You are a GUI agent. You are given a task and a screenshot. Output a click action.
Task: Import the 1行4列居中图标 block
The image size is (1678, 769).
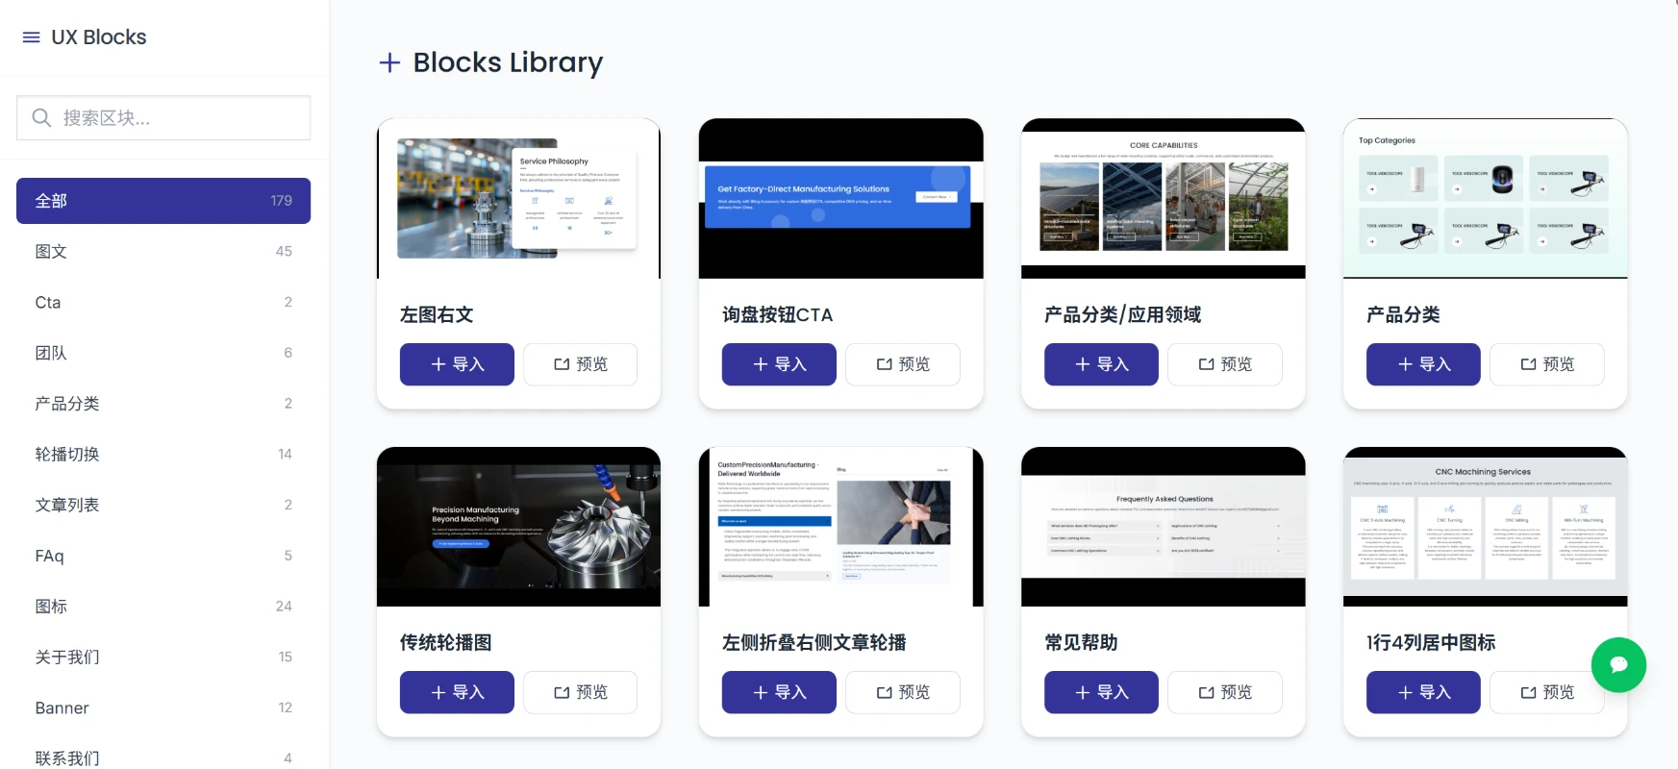(x=1422, y=692)
